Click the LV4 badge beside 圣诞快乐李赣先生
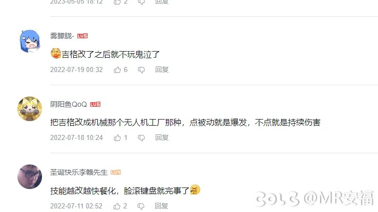Screen dimensions: 378x212 point(116,172)
